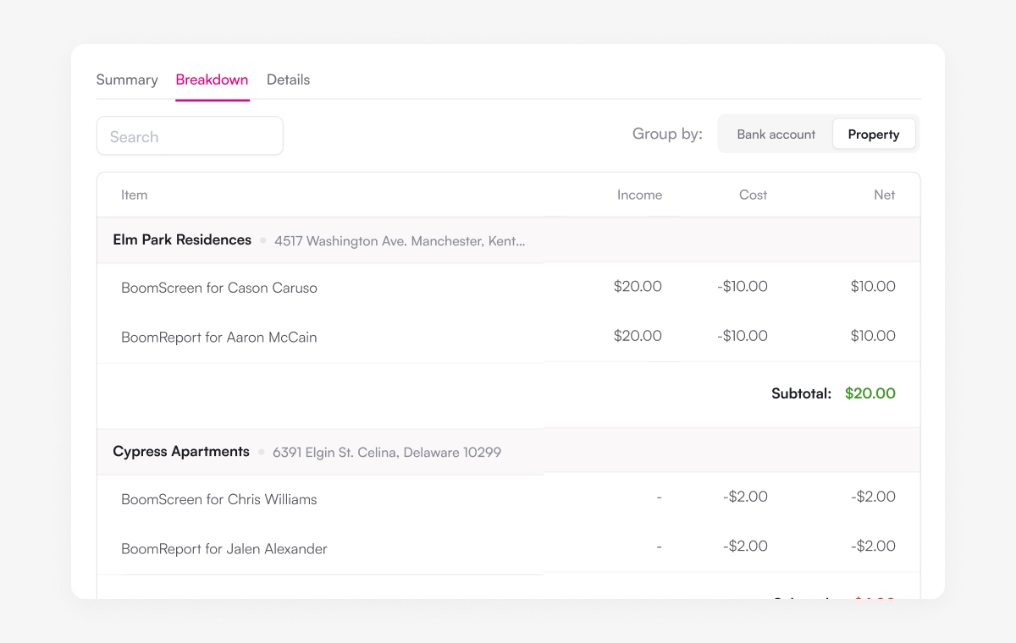Click Jalen Alexander net -$2.00
Viewport: 1016px width, 643px height.
[873, 546]
